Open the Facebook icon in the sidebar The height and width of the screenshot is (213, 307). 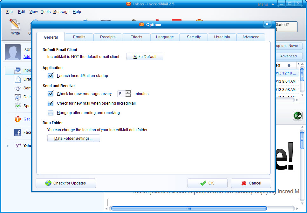pyautogui.click(x=17, y=132)
